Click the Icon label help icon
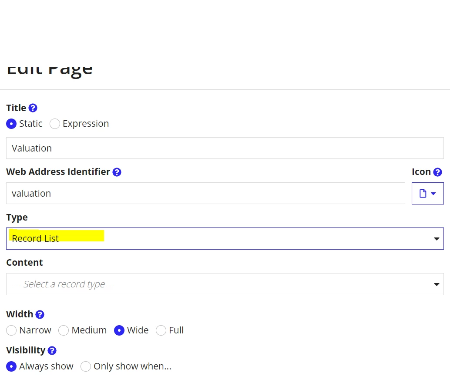The width and height of the screenshot is (450, 379). point(437,172)
